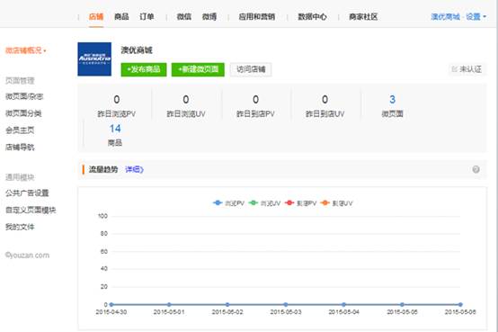
Task: Click the 14 商品 count link
Action: click(115, 135)
